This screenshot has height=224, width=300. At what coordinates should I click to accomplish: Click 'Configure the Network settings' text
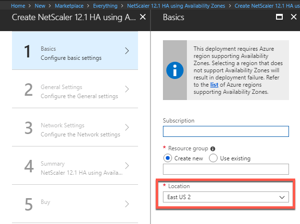[81, 134]
